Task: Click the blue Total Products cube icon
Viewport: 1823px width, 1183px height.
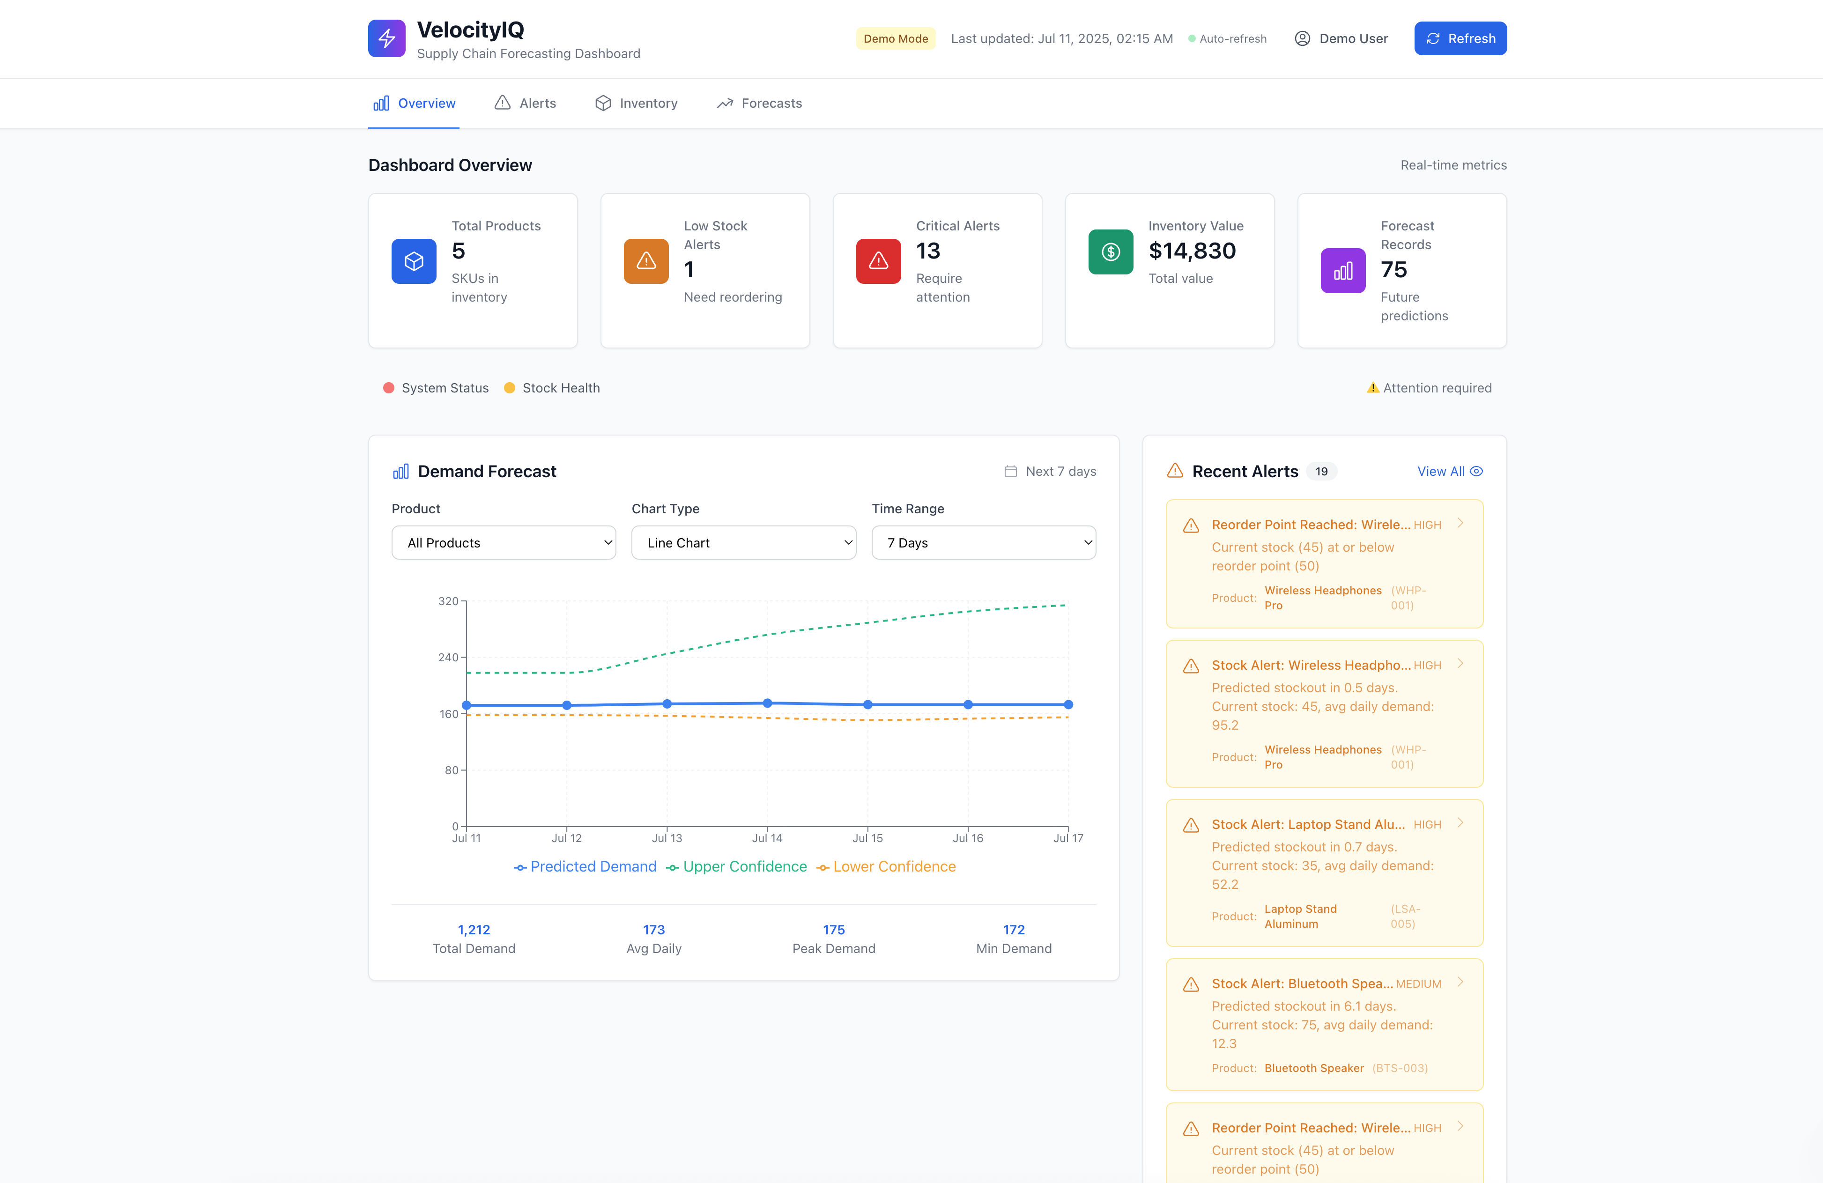Action: click(414, 261)
